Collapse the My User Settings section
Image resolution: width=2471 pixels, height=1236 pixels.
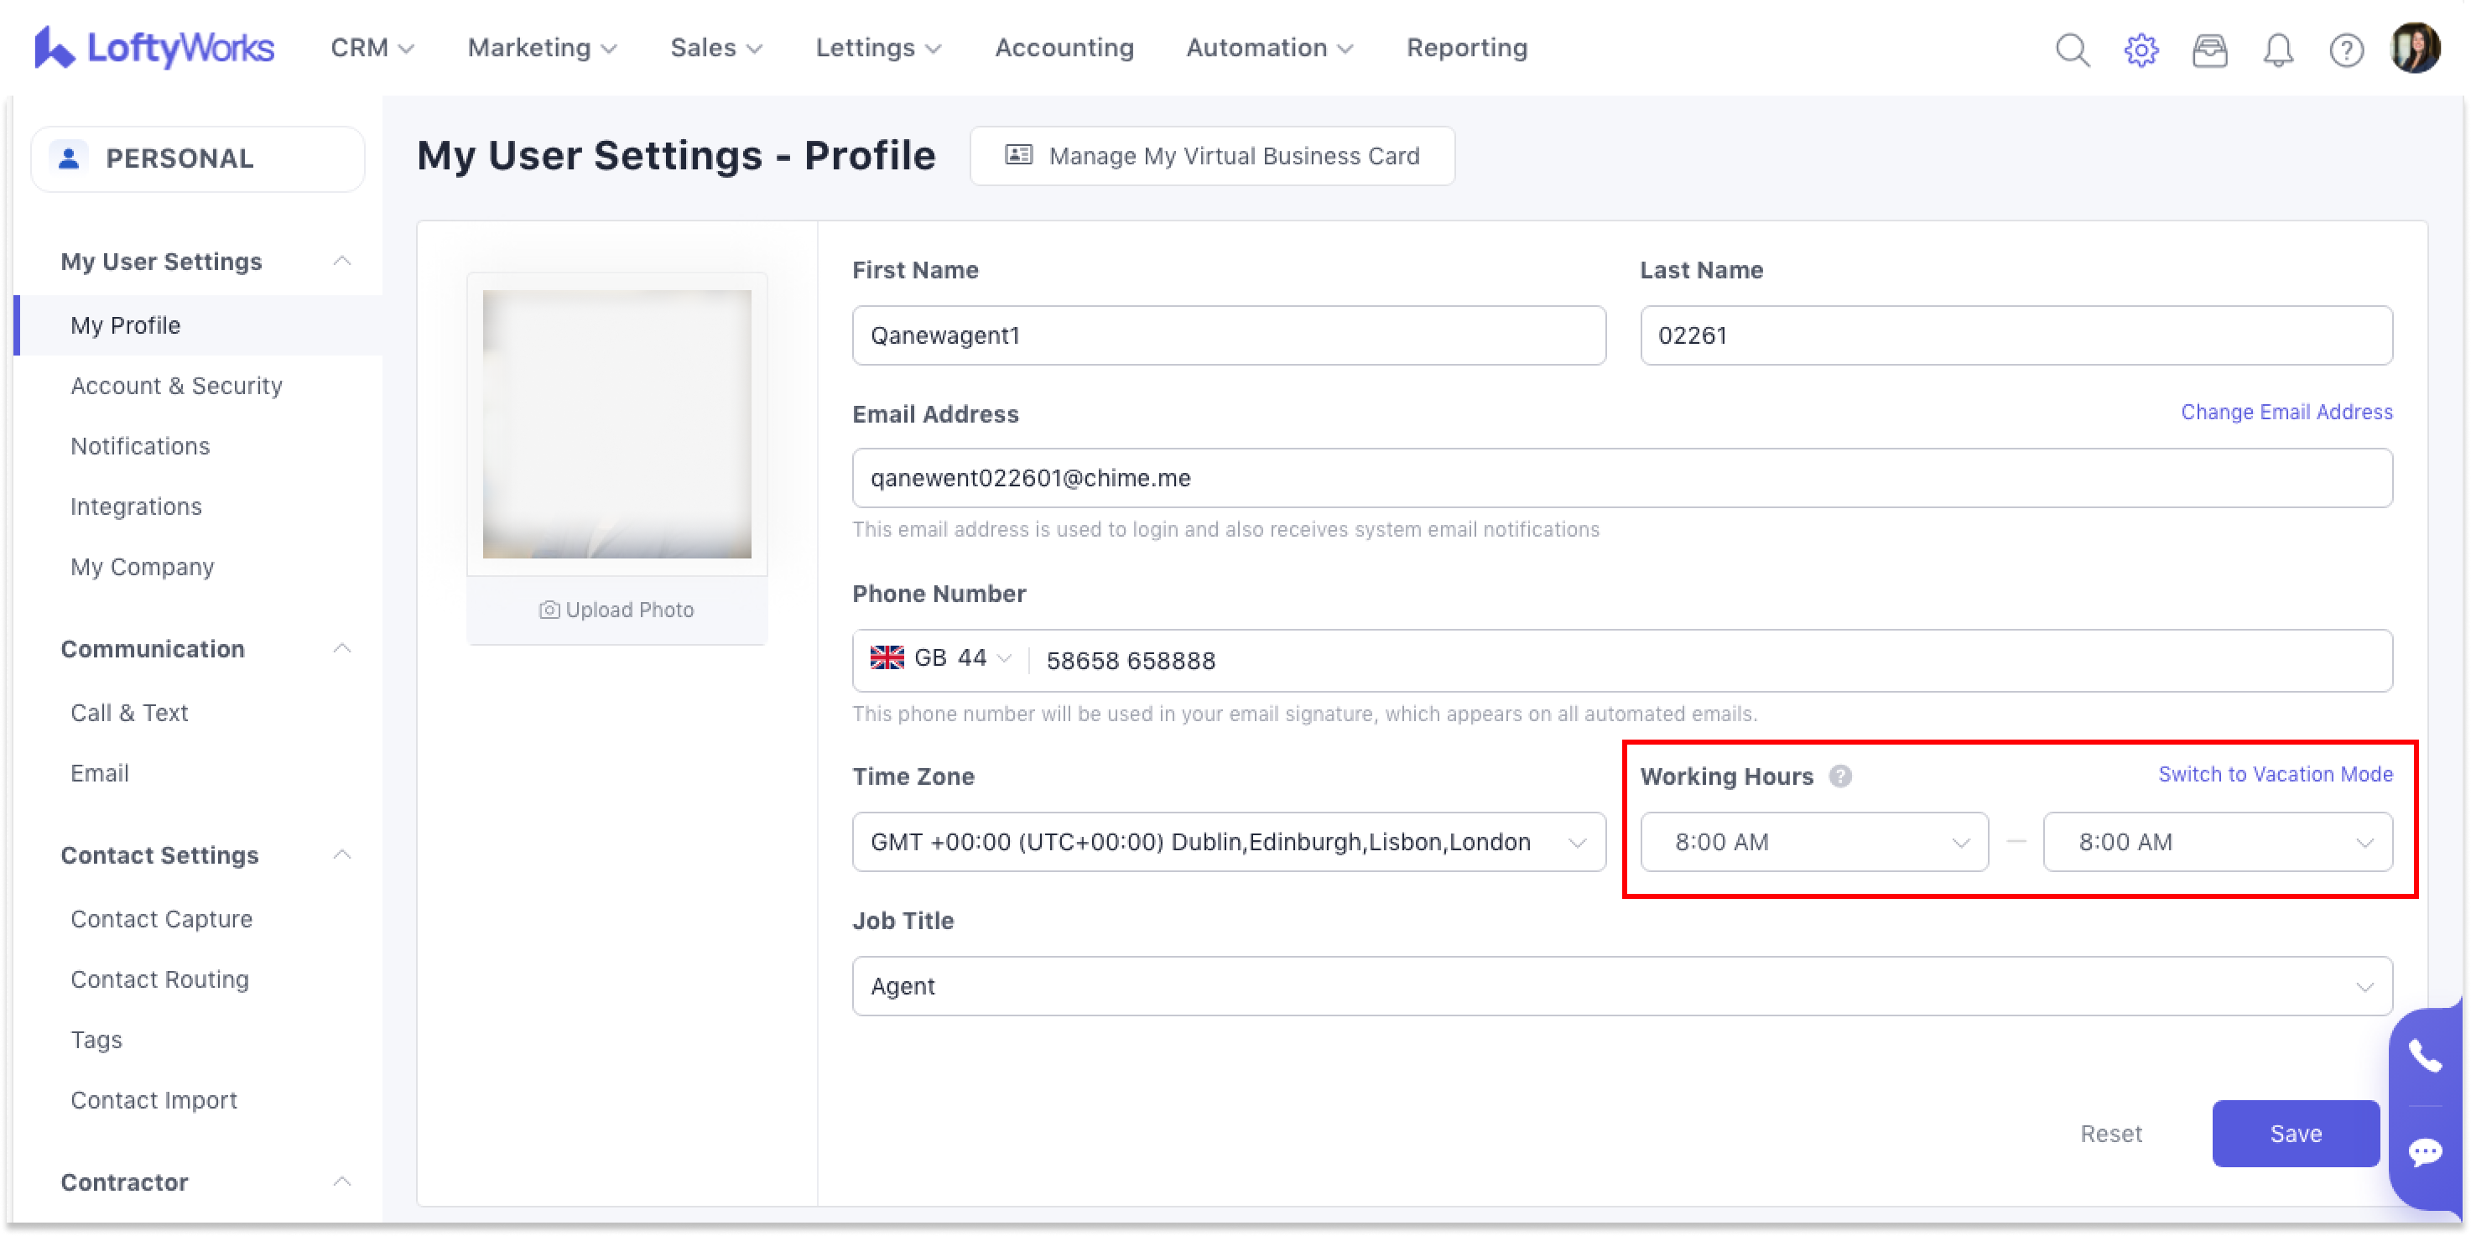tap(342, 261)
